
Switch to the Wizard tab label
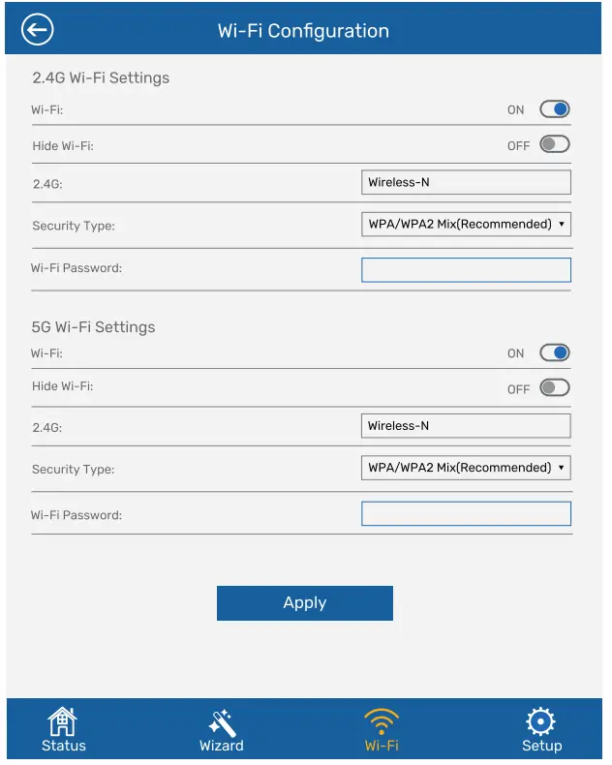tap(221, 746)
